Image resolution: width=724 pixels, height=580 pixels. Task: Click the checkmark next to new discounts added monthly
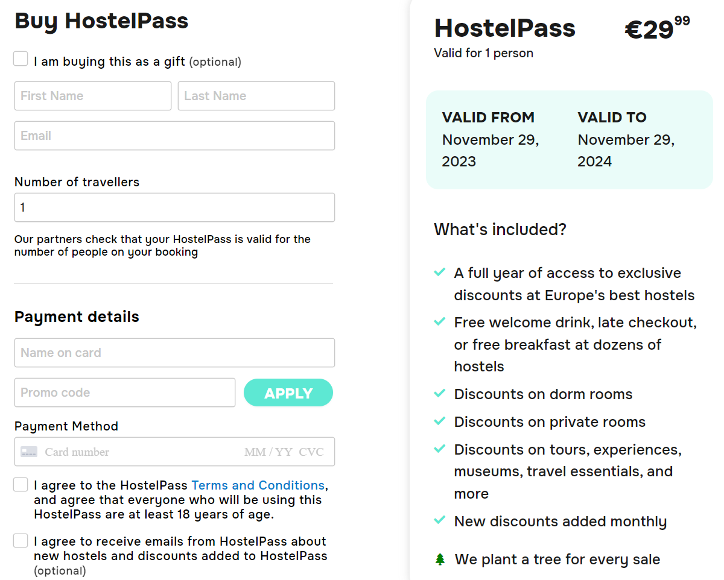(440, 522)
